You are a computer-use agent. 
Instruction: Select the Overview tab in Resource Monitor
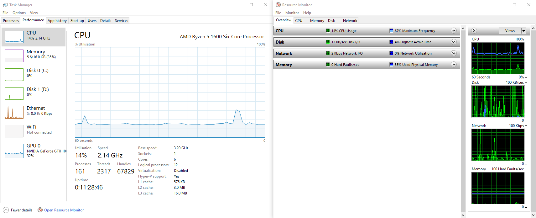(284, 20)
